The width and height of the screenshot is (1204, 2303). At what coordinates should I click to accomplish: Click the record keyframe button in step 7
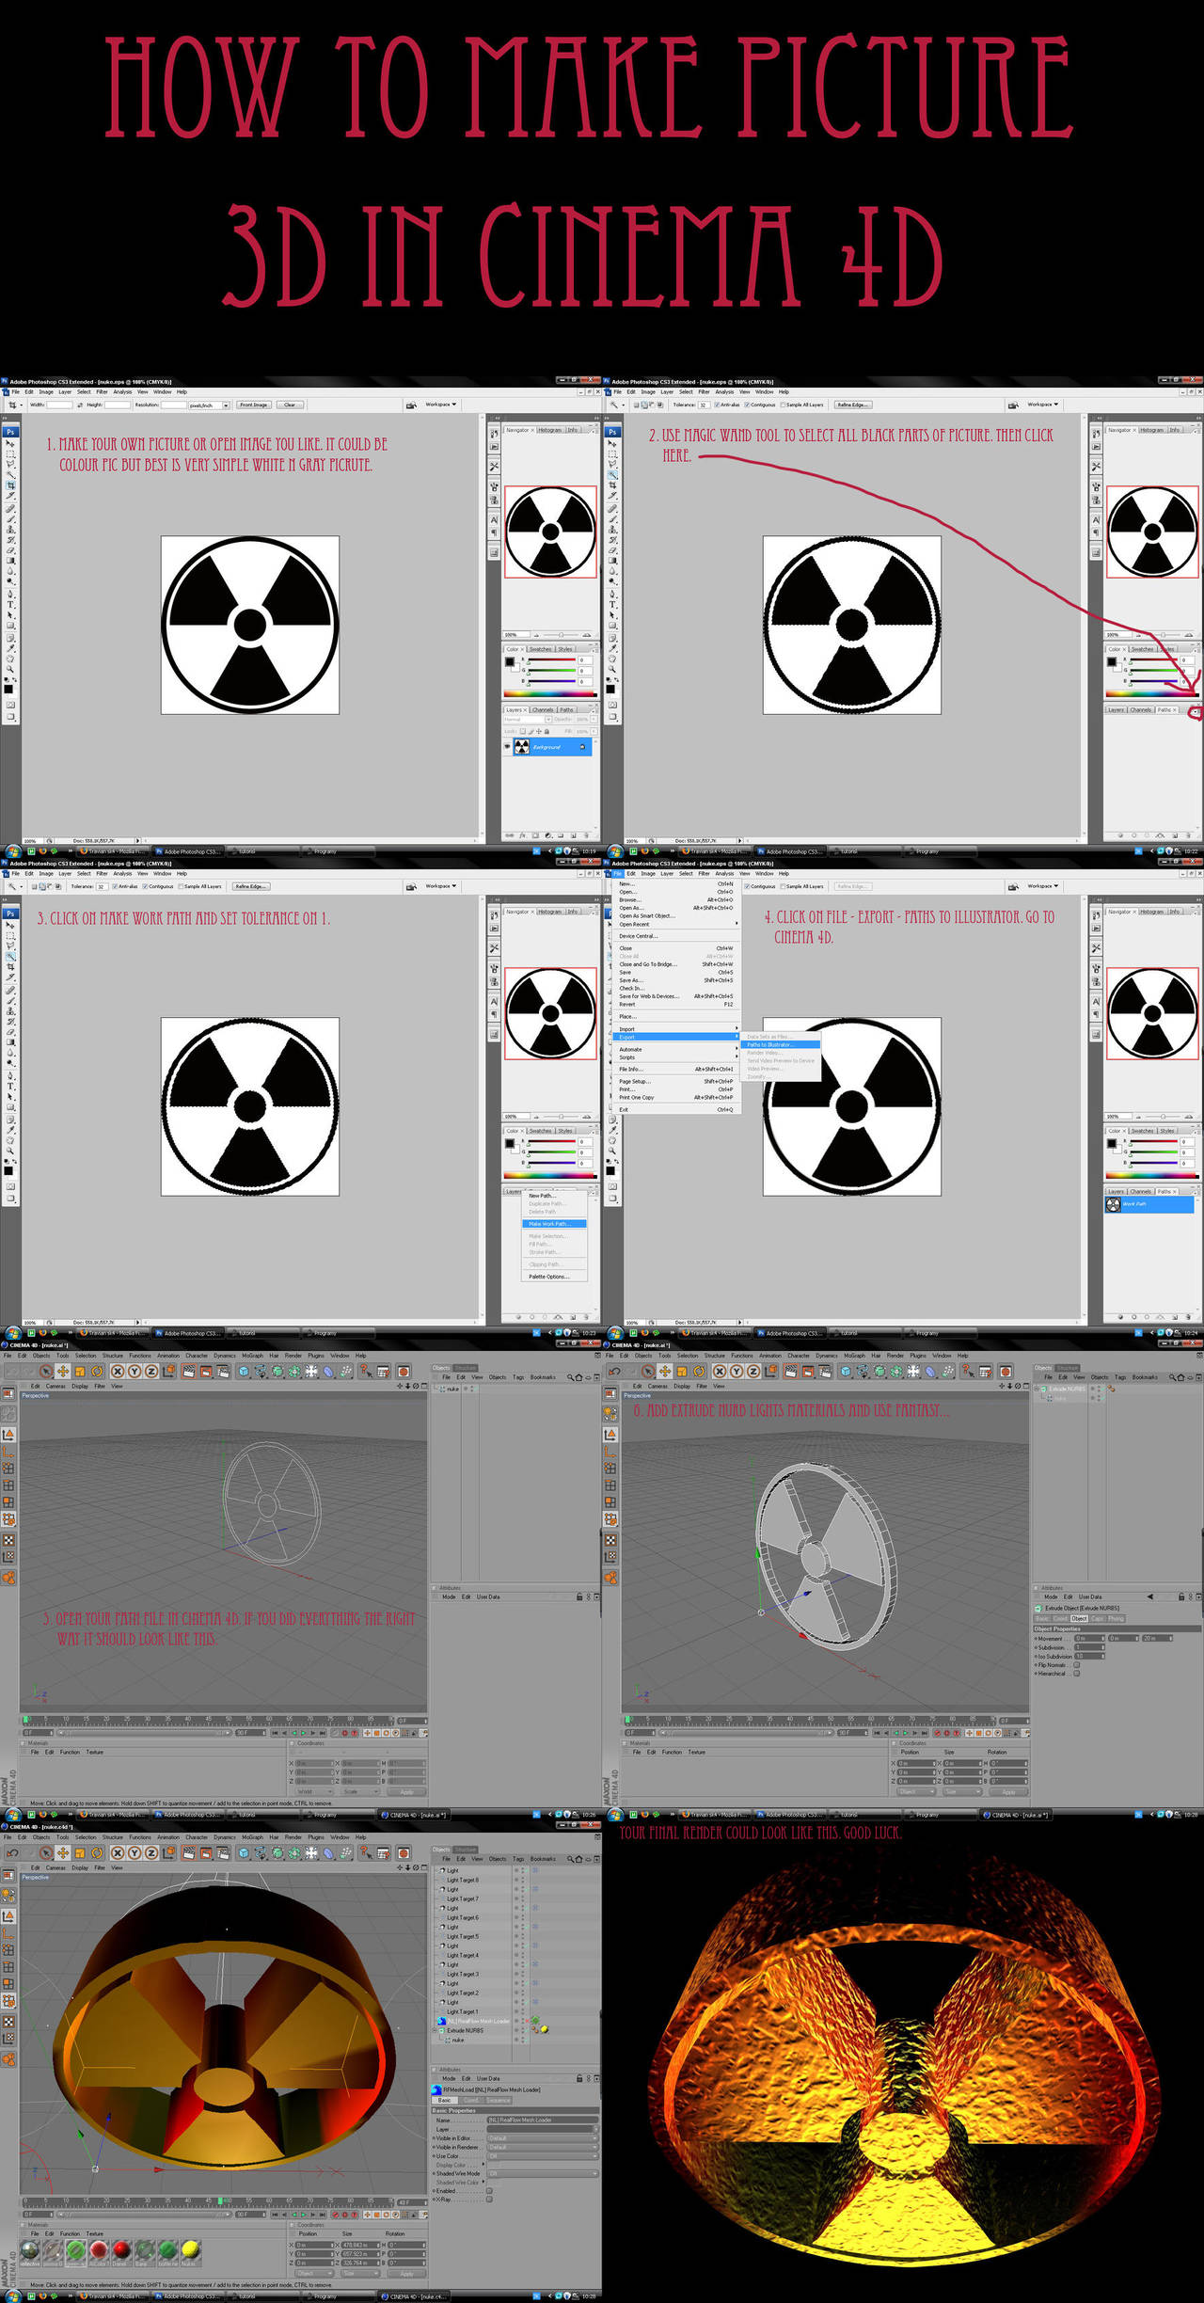pyautogui.click(x=335, y=2215)
